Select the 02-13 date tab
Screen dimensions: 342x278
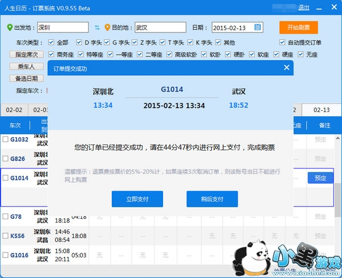[x=322, y=110]
